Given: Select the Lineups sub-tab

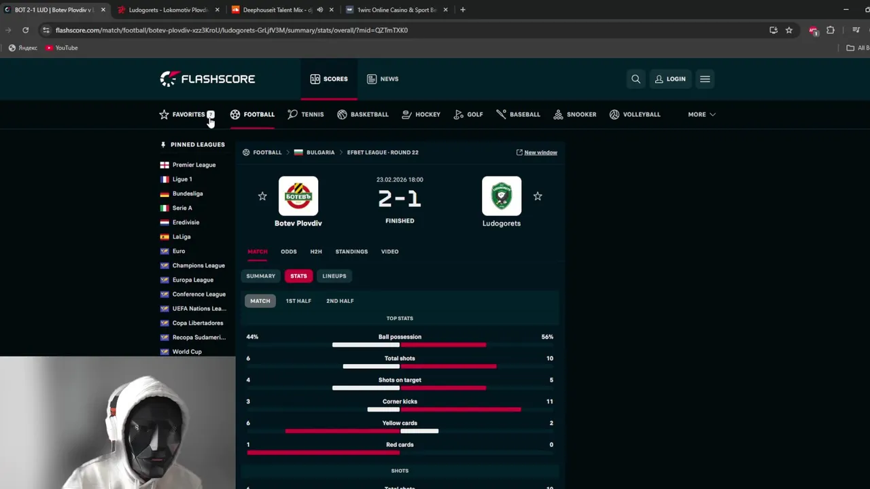Looking at the screenshot, I should tap(334, 276).
